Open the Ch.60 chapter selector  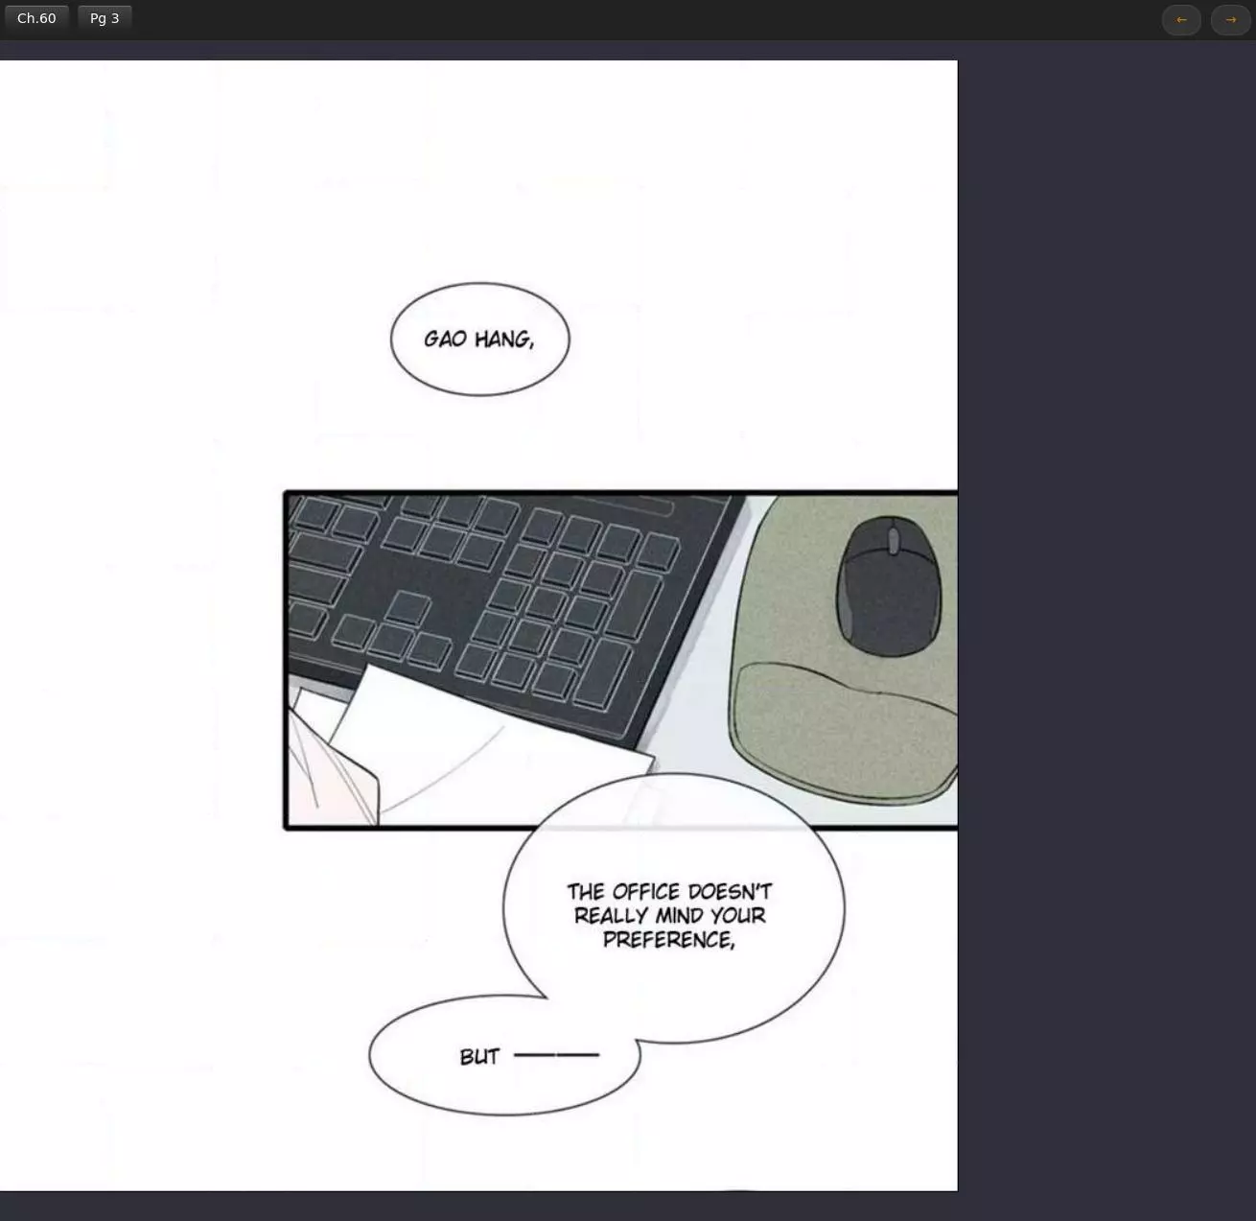pyautogui.click(x=36, y=18)
